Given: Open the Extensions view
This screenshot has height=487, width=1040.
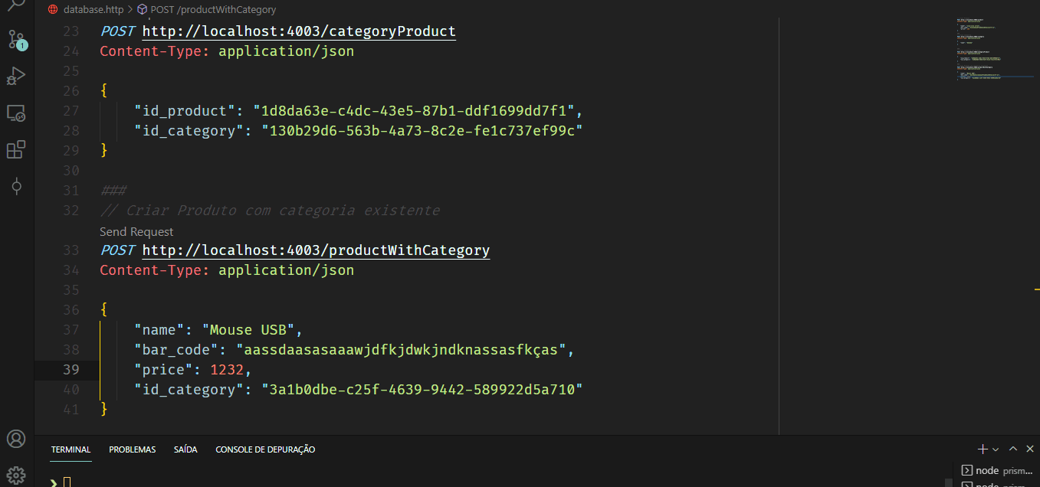Looking at the screenshot, I should point(16,149).
